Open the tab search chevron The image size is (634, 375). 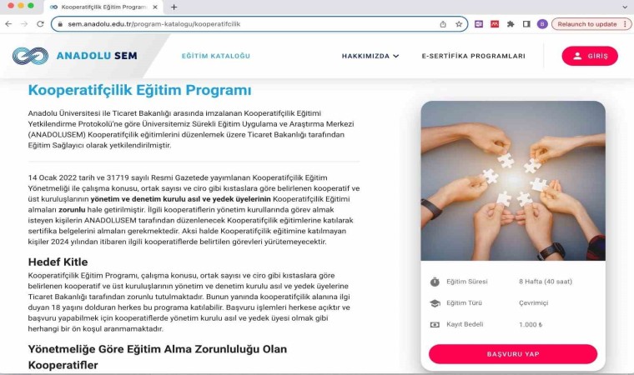(x=625, y=7)
